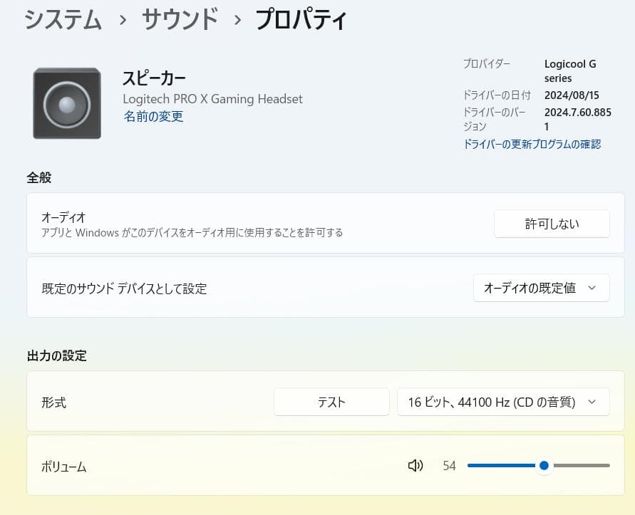
Task: Expand the オーディオの既定値 dropdown
Action: click(541, 288)
